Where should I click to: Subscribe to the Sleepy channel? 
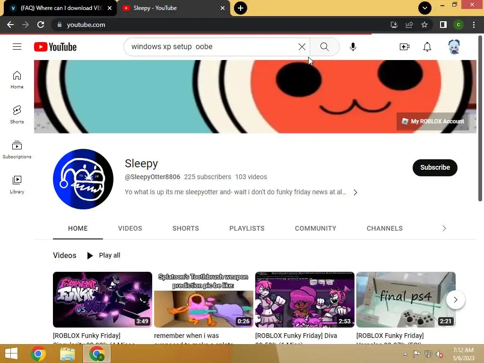click(x=435, y=168)
